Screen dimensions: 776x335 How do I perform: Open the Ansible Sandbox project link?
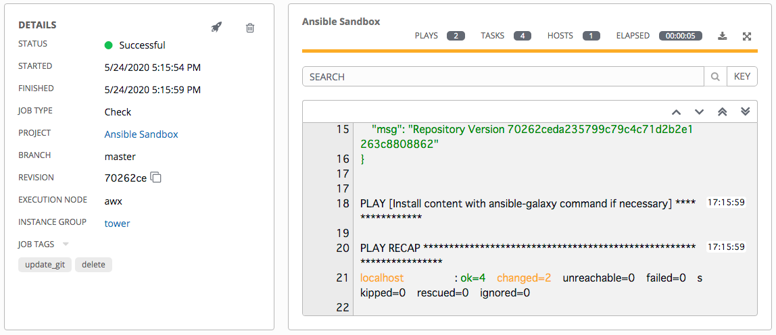point(141,134)
